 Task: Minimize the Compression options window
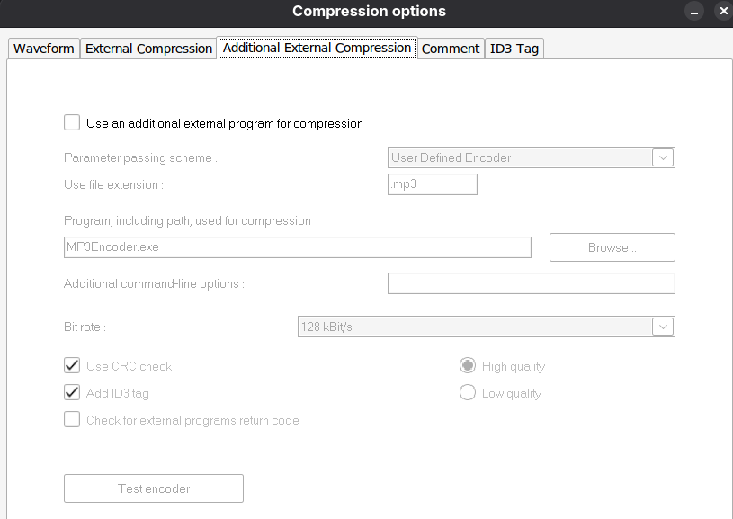pos(693,12)
